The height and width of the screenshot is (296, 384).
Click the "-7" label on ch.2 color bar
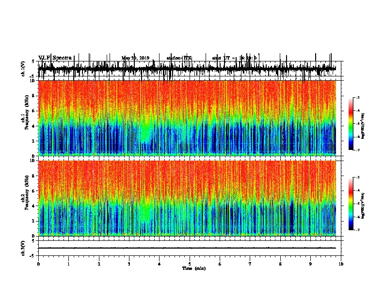pos(357,230)
